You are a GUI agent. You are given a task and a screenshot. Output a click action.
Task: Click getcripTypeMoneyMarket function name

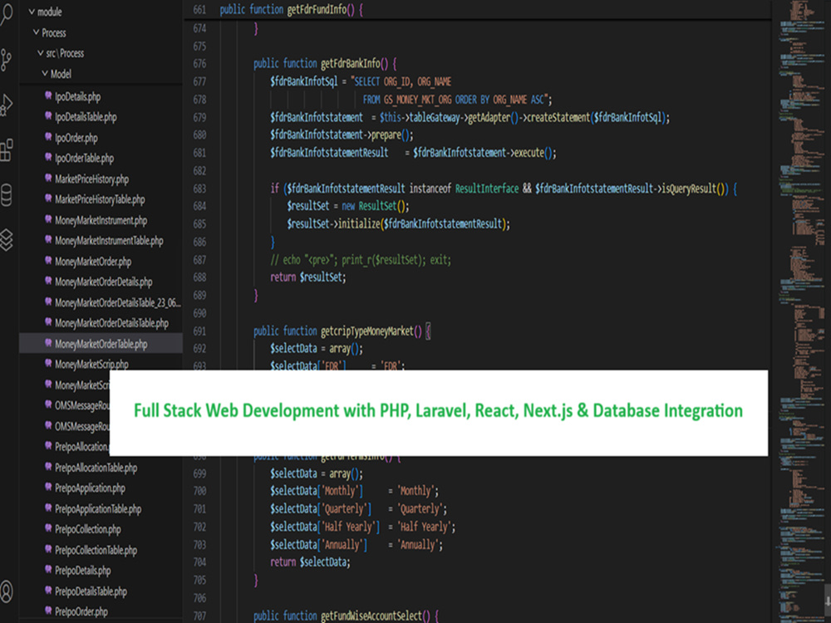click(367, 331)
